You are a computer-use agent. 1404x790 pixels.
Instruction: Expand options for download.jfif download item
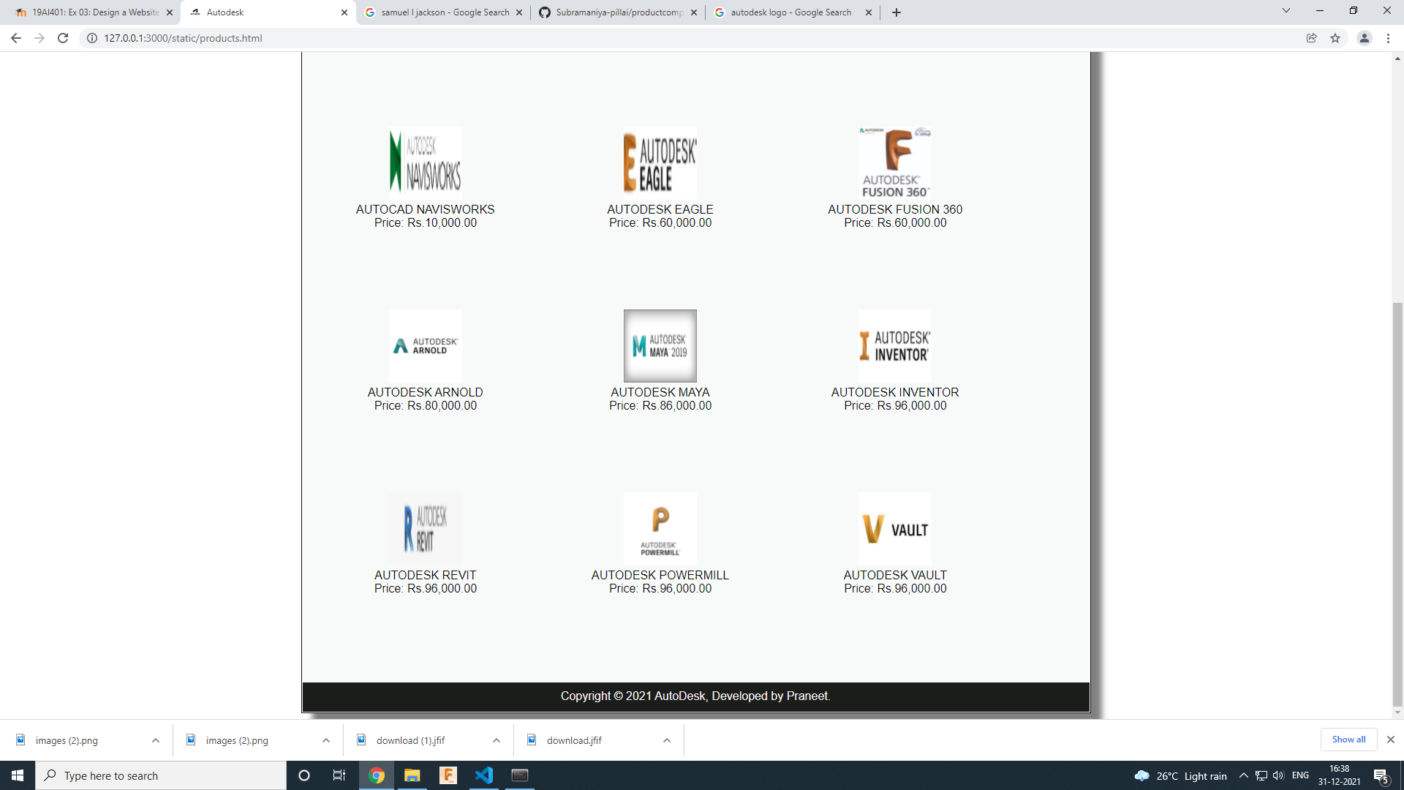[x=667, y=740]
